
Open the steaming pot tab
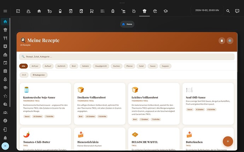coord(134,11)
